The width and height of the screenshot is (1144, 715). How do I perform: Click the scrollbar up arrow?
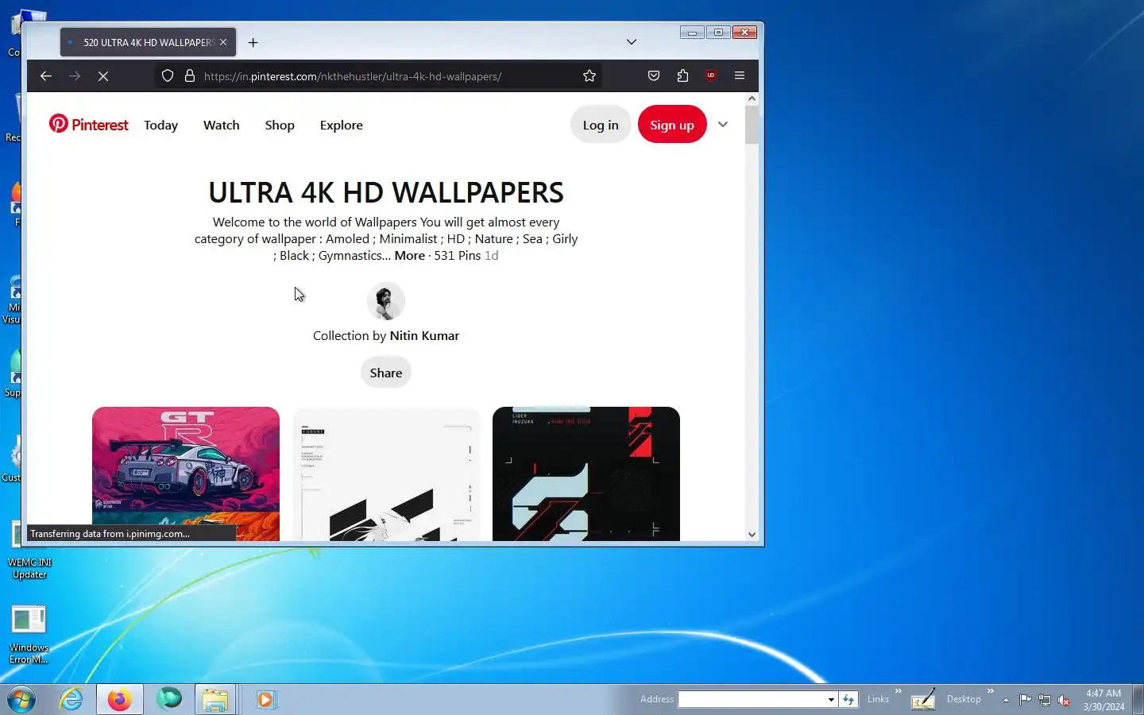click(x=752, y=99)
